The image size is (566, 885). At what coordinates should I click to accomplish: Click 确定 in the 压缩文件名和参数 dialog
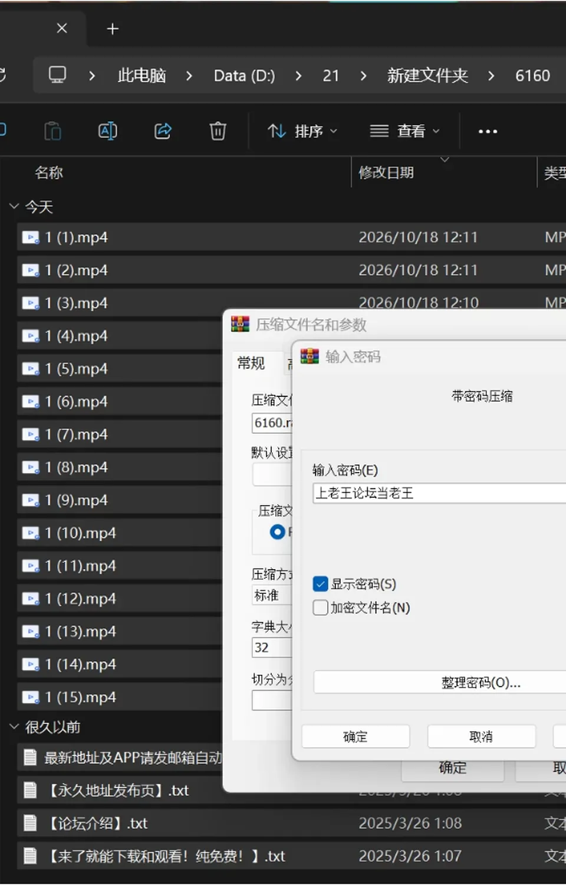(x=453, y=768)
